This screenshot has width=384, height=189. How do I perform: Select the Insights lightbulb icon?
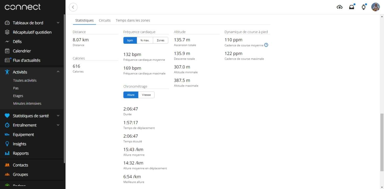(x=7, y=144)
